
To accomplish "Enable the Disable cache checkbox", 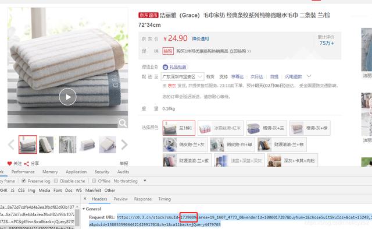I will (x=56, y=181).
